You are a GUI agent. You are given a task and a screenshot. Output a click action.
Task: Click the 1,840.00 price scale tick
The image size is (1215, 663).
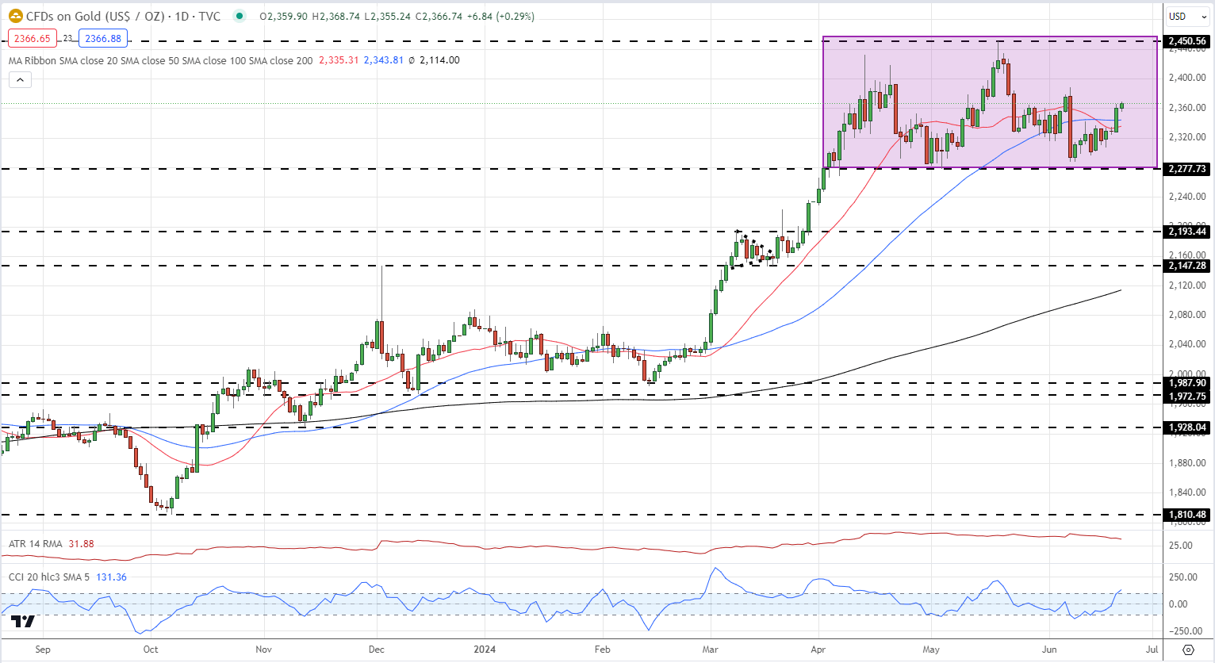click(1186, 492)
